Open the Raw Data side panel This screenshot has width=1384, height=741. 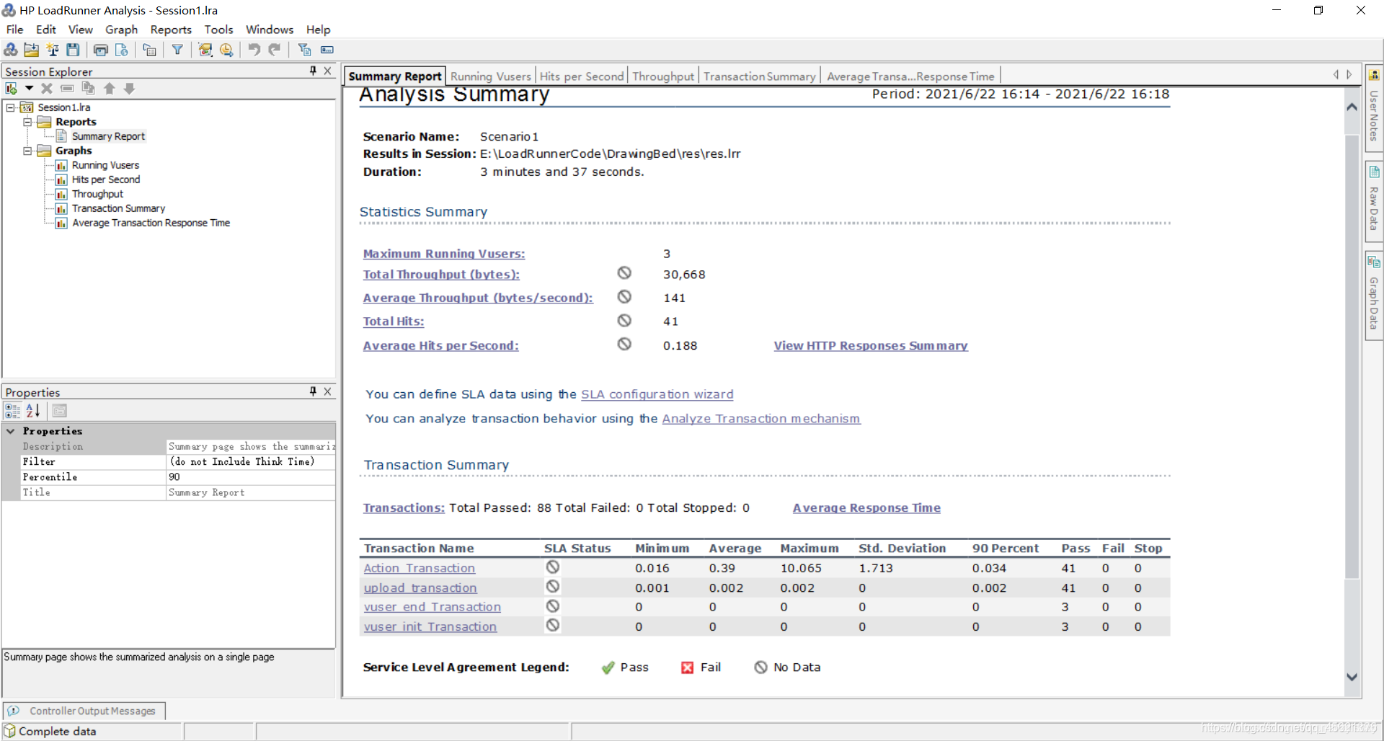1374,201
